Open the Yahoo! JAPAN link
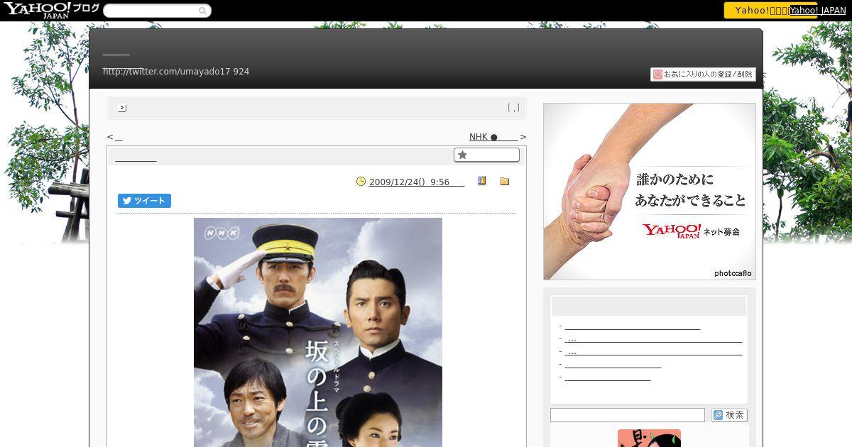This screenshot has height=447, width=852. [817, 11]
